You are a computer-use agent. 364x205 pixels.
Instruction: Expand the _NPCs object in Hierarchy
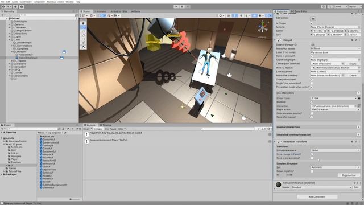9,69
